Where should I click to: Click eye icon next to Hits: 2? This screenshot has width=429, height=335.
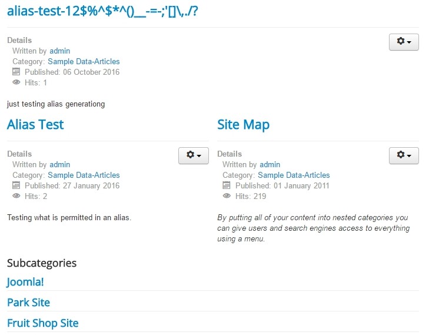(16, 195)
